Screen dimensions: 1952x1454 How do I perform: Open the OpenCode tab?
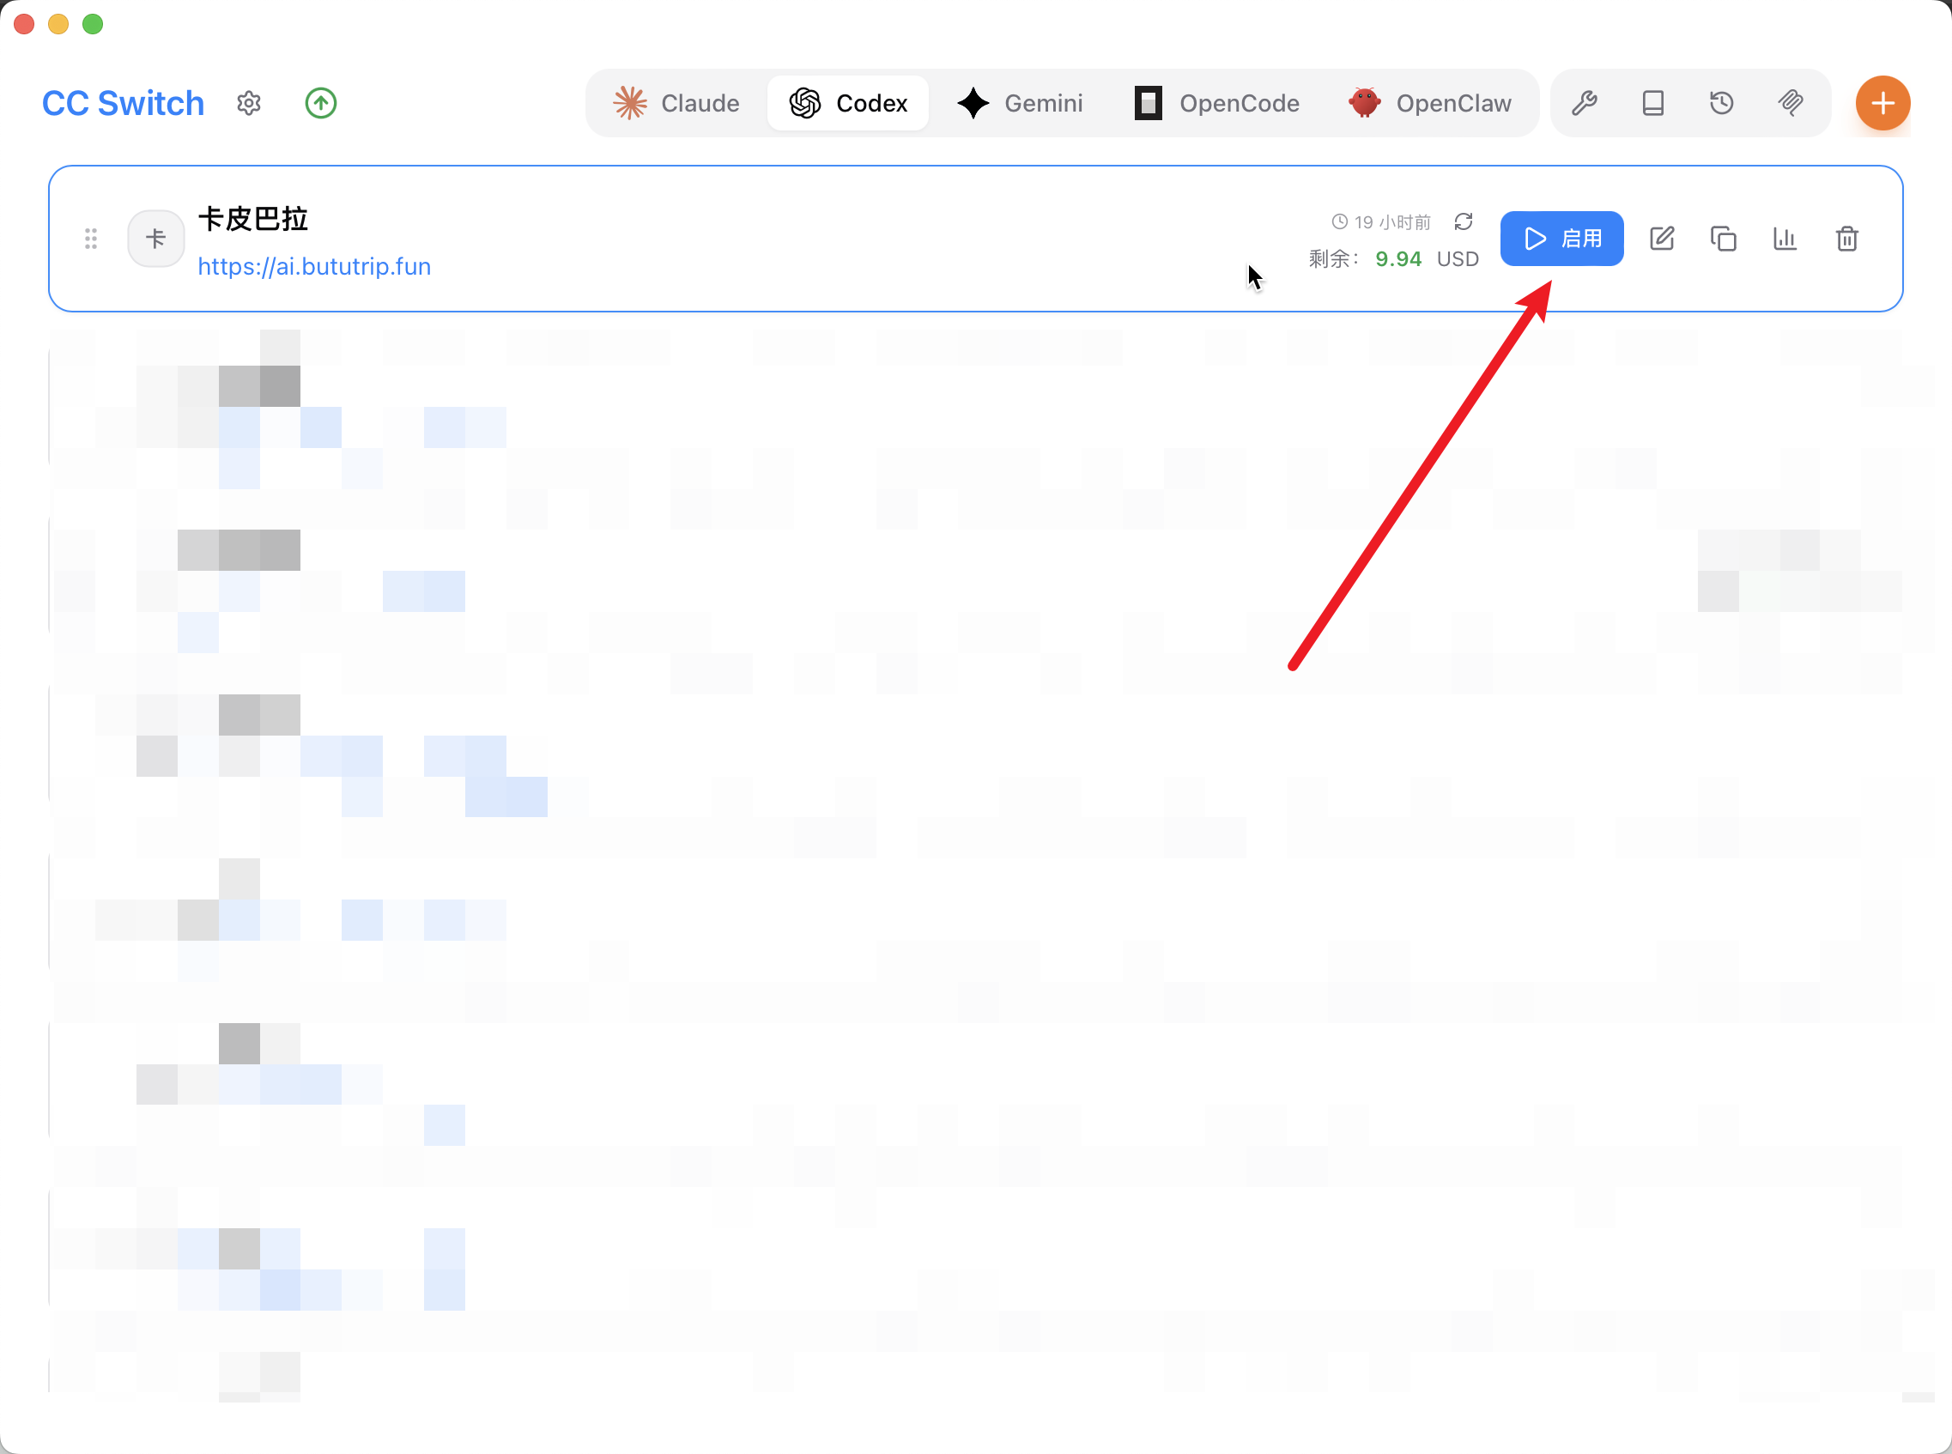(x=1217, y=103)
